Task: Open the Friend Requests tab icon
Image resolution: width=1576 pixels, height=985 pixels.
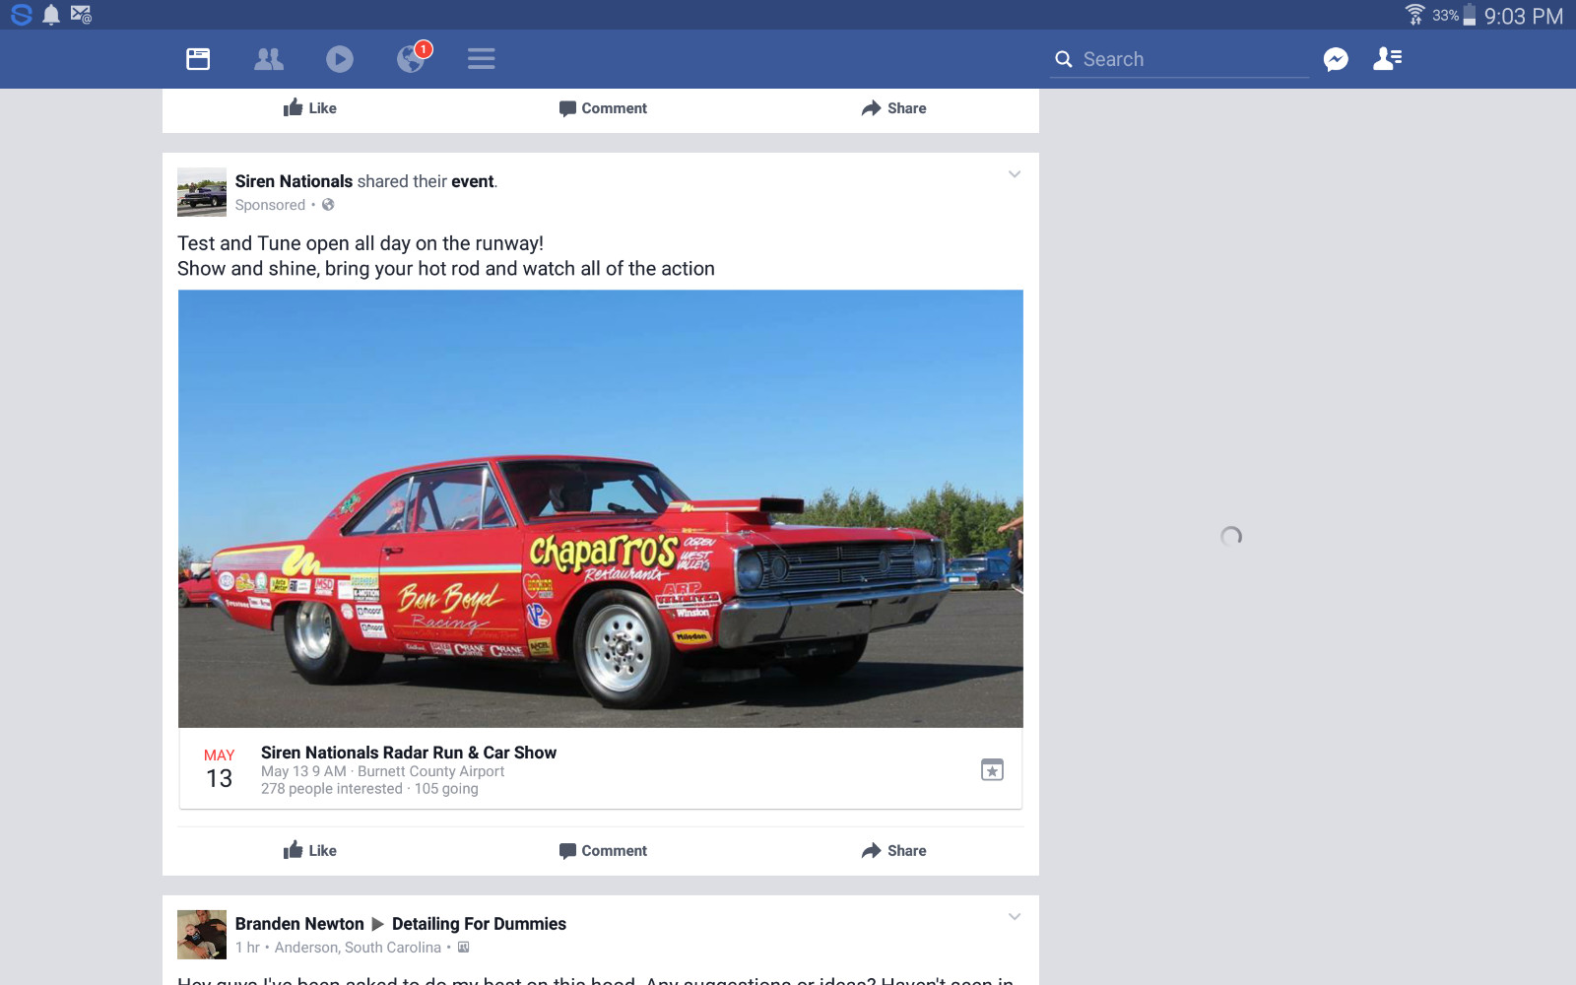Action: (269, 59)
